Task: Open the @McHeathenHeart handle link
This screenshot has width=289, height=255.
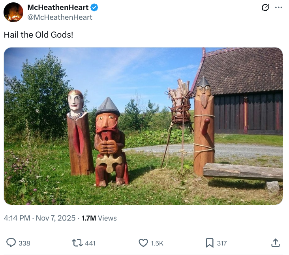Action: 60,17
